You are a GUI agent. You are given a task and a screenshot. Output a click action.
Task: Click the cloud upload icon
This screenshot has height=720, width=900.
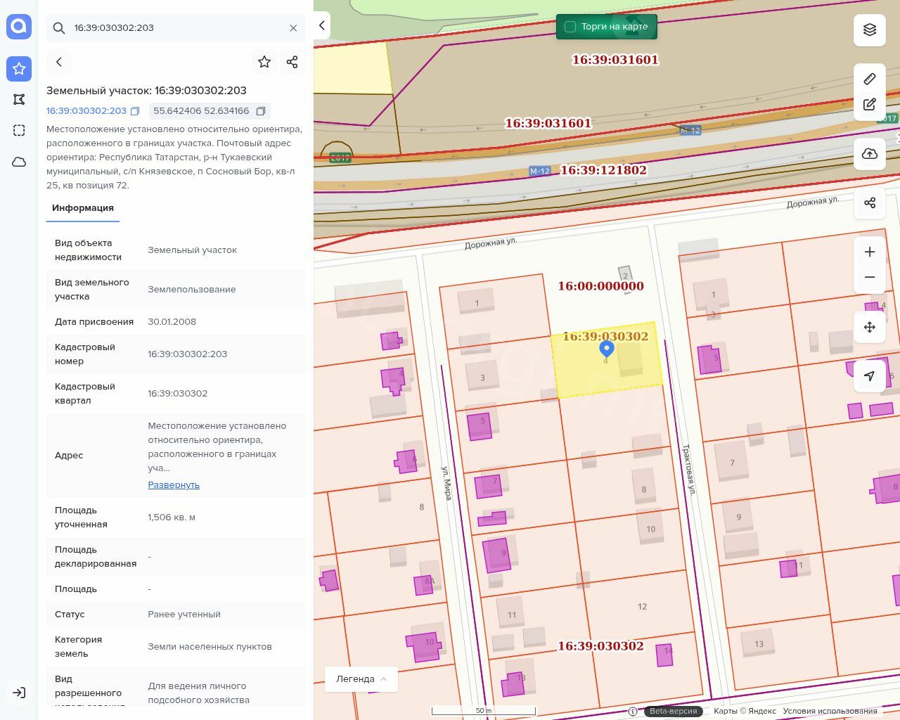870,154
